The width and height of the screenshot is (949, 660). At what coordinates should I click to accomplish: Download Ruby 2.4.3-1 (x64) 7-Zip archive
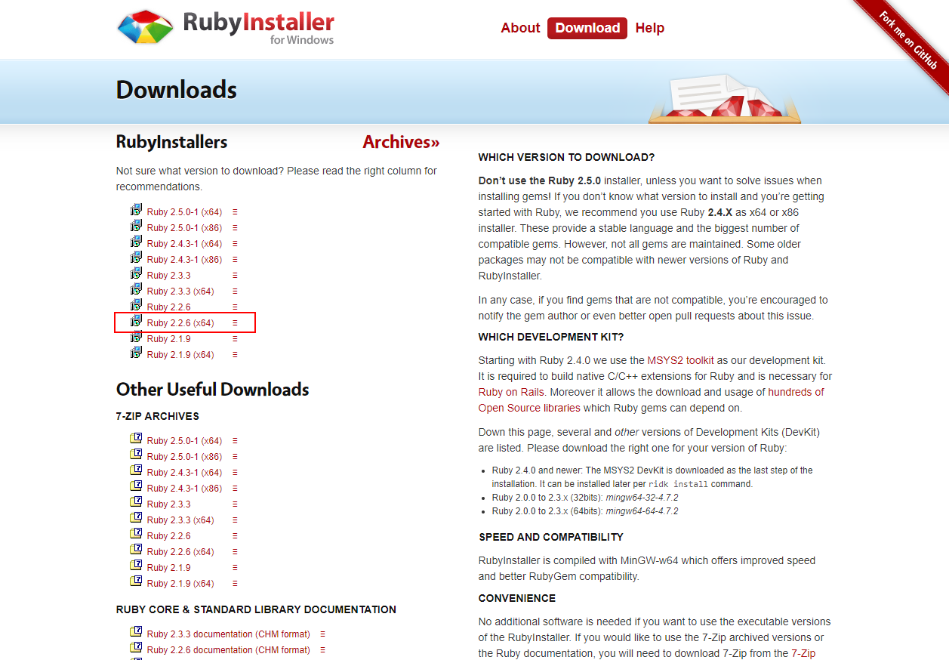[x=184, y=473]
